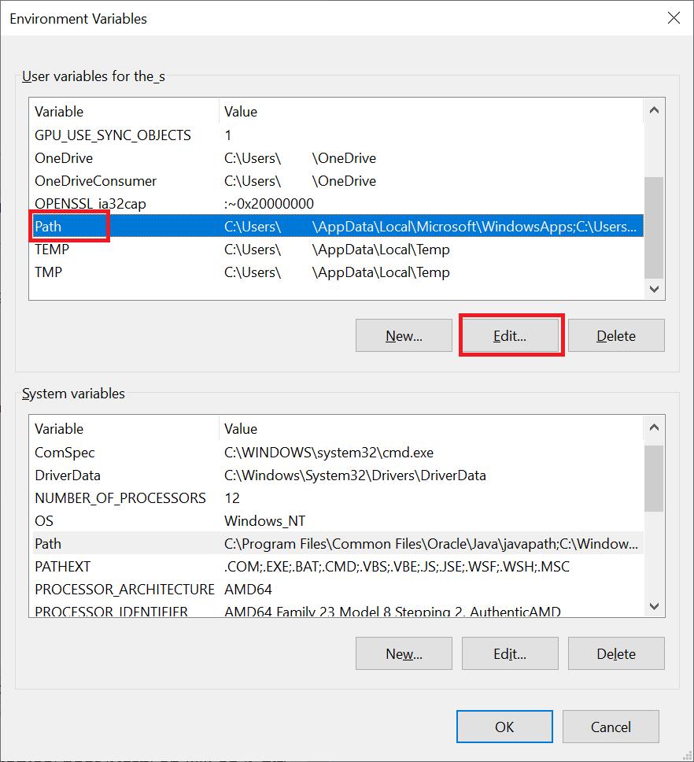
Task: Select Path in User variables list
Action: (x=338, y=227)
